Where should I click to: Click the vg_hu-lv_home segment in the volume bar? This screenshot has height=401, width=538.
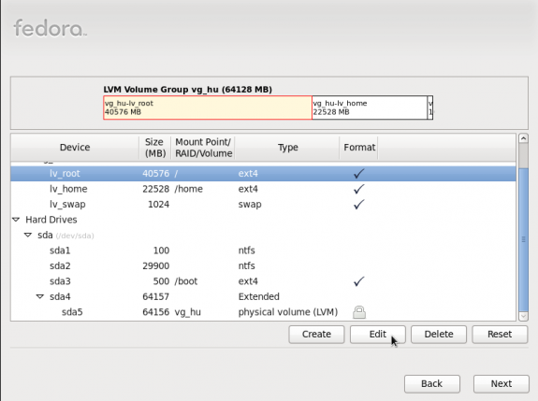370,107
